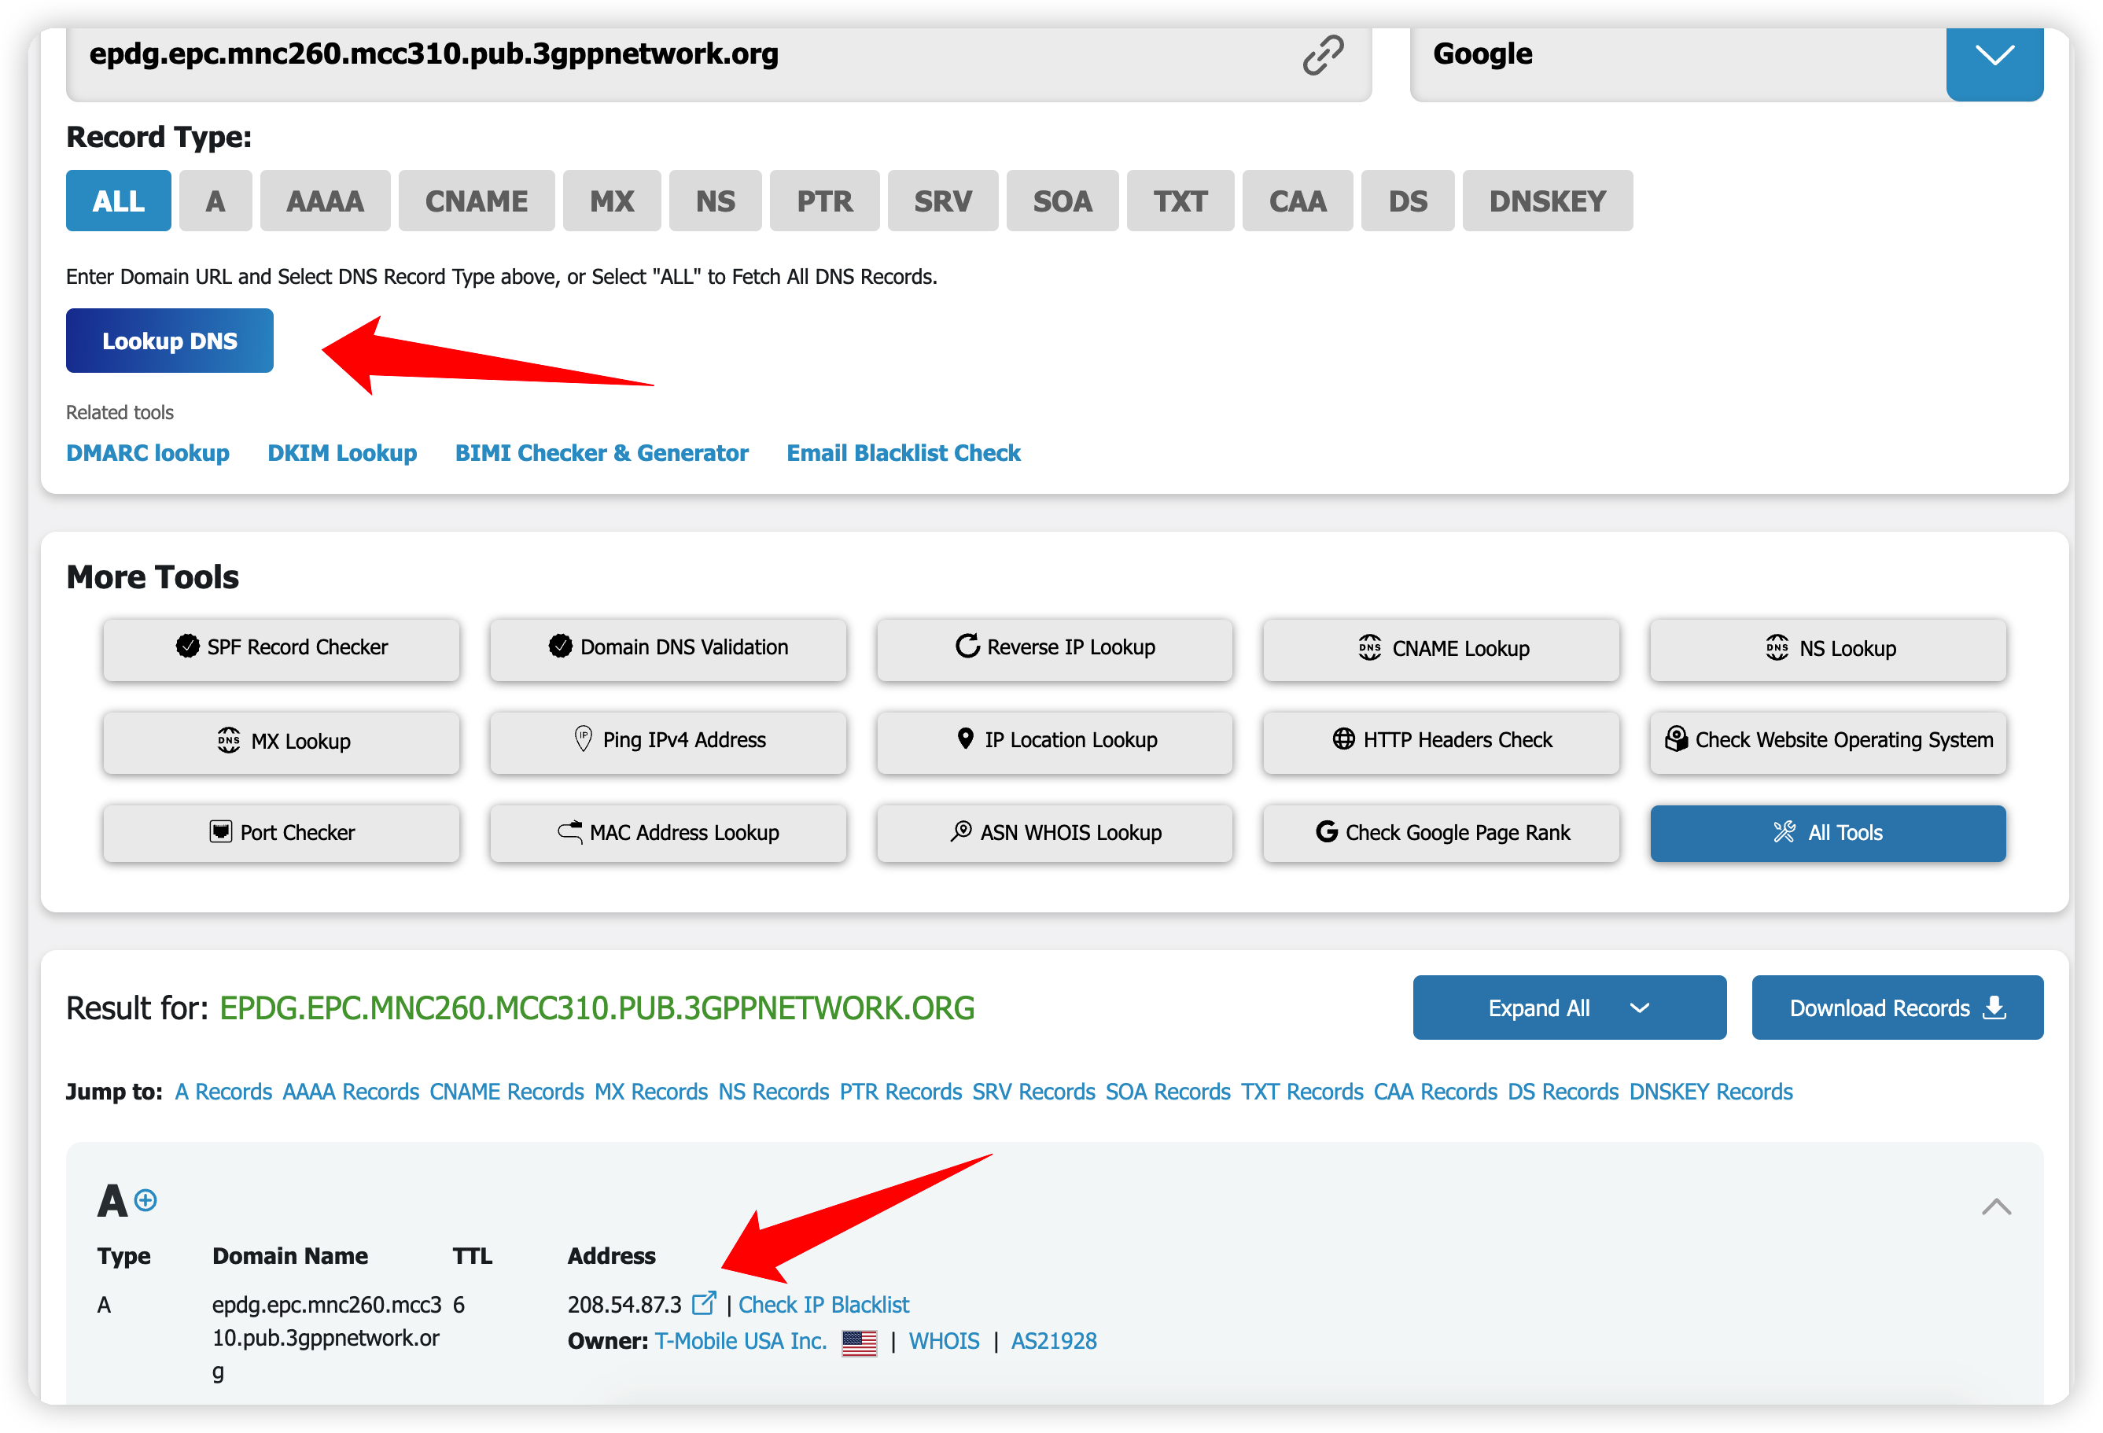Image resolution: width=2103 pixels, height=1433 pixels.
Task: Jump to CNAME Records section
Action: pos(506,1092)
